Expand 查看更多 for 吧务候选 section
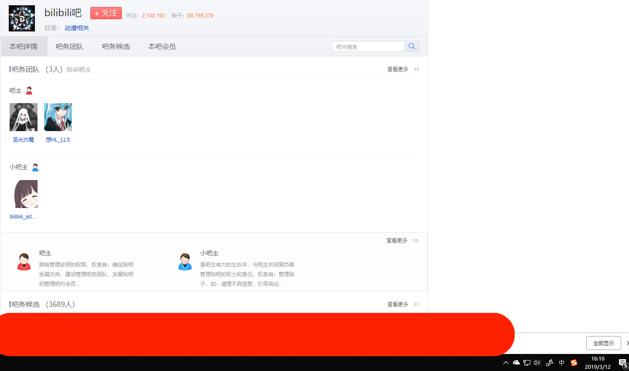Viewport: 629px width, 371px height. click(x=402, y=304)
